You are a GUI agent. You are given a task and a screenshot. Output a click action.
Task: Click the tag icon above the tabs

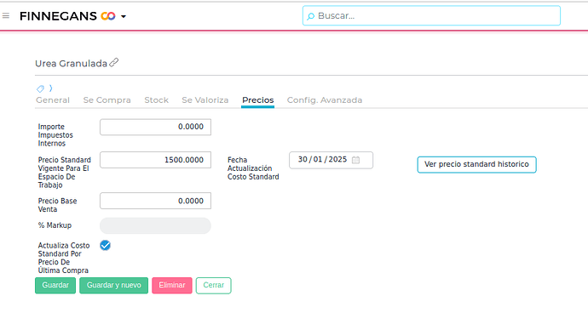tap(40, 88)
